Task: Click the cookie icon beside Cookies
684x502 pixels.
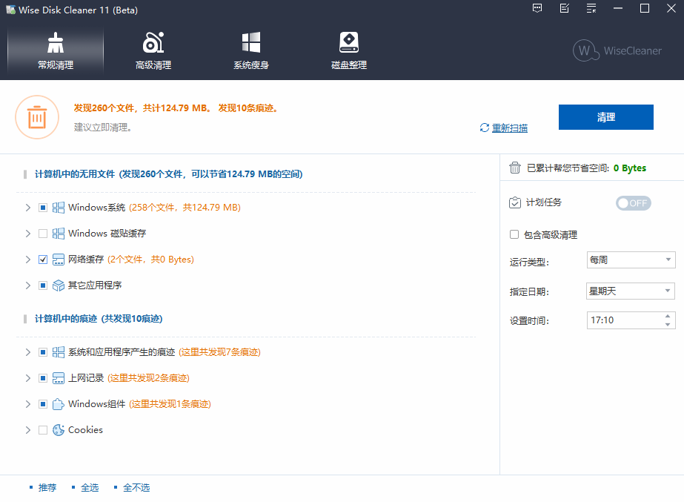Action: pos(57,429)
